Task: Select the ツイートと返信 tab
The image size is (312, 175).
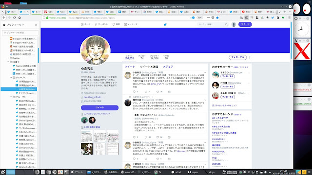Action: point(149,67)
